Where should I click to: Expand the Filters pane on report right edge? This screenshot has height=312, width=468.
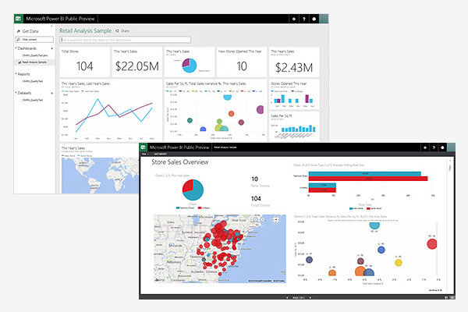tap(450, 167)
